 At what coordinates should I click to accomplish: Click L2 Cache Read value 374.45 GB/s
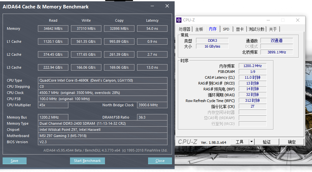[53, 54]
